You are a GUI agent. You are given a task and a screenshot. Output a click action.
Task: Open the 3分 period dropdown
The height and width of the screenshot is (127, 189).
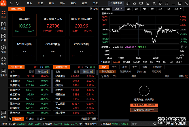[x=178, y=9]
